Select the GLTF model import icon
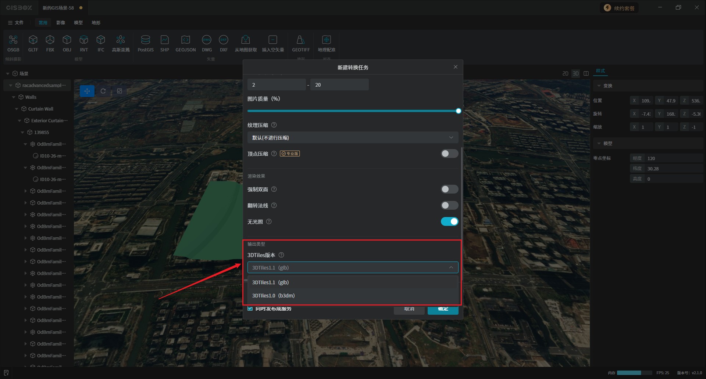 [x=33, y=40]
